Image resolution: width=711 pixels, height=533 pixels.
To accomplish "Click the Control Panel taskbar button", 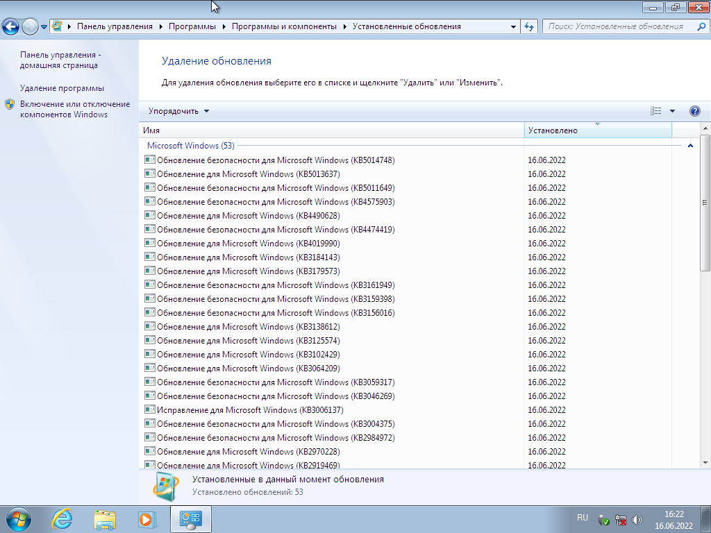I will point(191,519).
